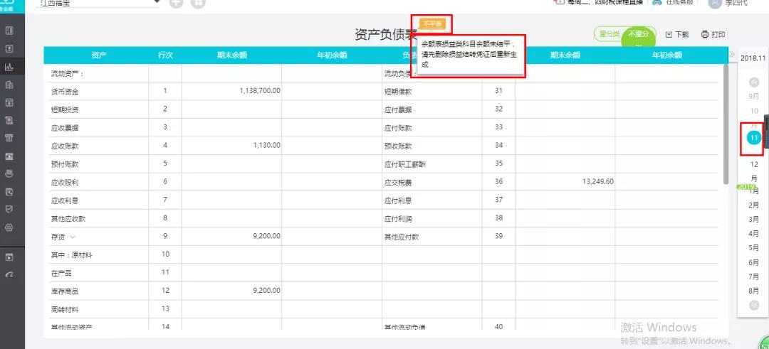
Task: Click the 1,138,700.00 amount cell
Action: pos(260,90)
